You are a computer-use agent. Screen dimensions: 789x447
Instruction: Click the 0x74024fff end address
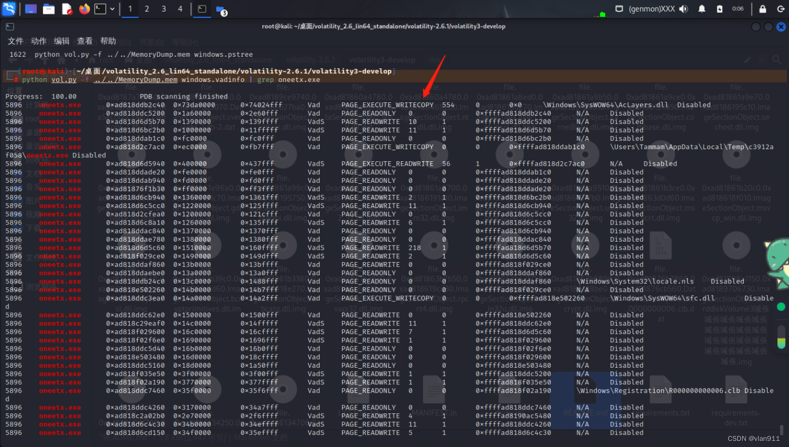[261, 105]
